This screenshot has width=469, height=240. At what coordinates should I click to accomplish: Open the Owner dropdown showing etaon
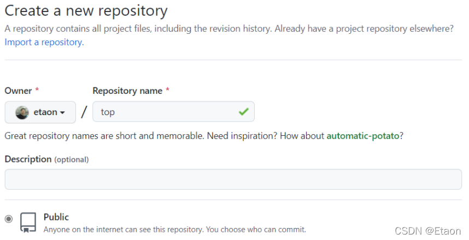40,112
